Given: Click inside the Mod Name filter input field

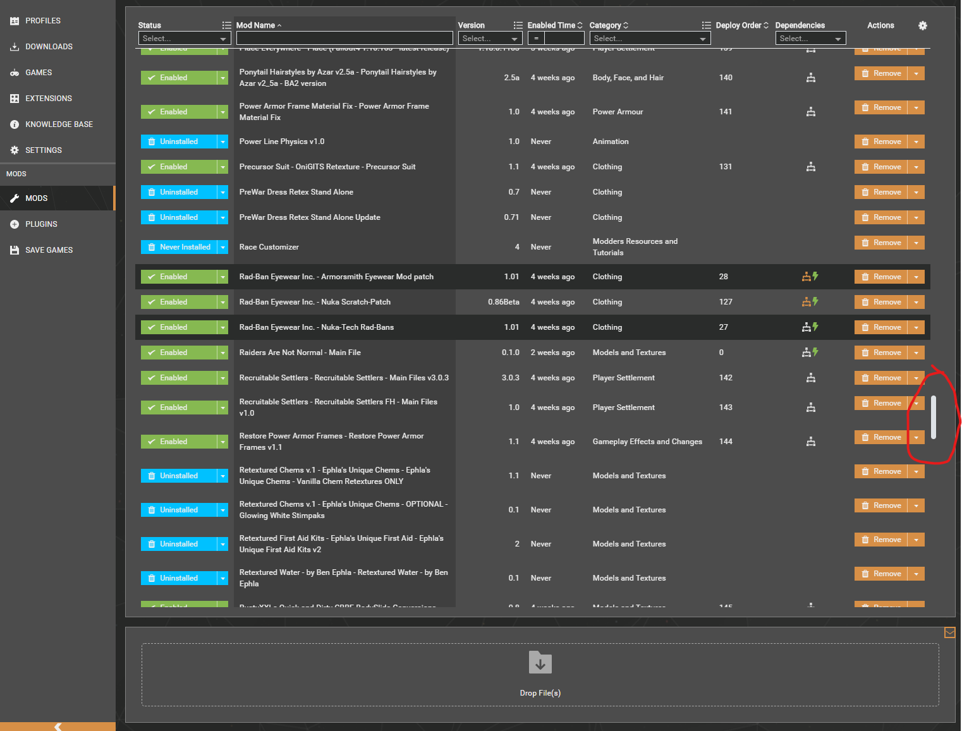Looking at the screenshot, I should point(344,37).
